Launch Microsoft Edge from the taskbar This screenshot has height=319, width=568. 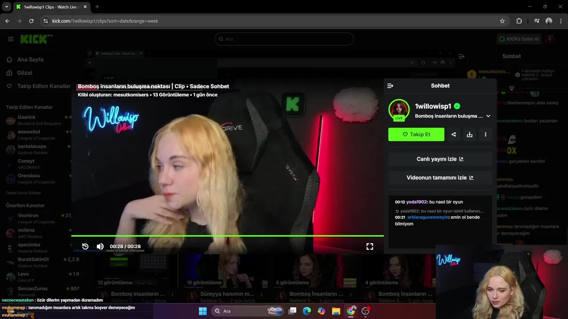[x=307, y=311]
